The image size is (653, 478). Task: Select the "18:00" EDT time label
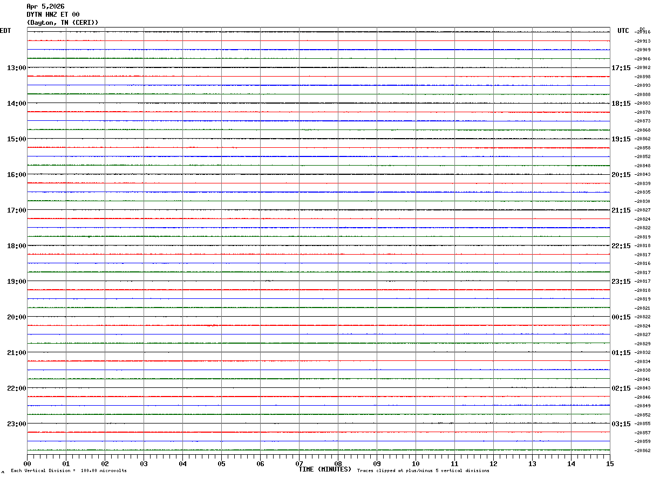pos(16,246)
